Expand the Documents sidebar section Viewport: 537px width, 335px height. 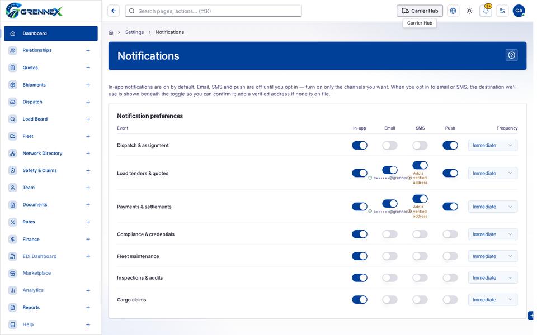tap(88, 205)
